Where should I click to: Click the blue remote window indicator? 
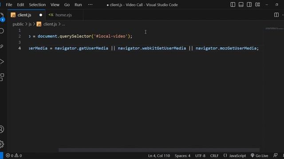point(1,155)
